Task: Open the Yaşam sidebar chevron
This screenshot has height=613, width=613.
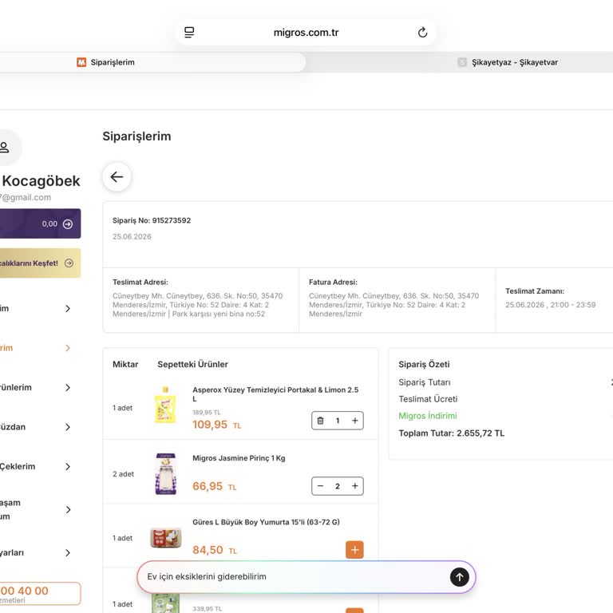Action: pos(68,510)
